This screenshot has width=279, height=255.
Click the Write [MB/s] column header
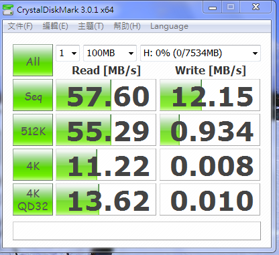click(211, 70)
